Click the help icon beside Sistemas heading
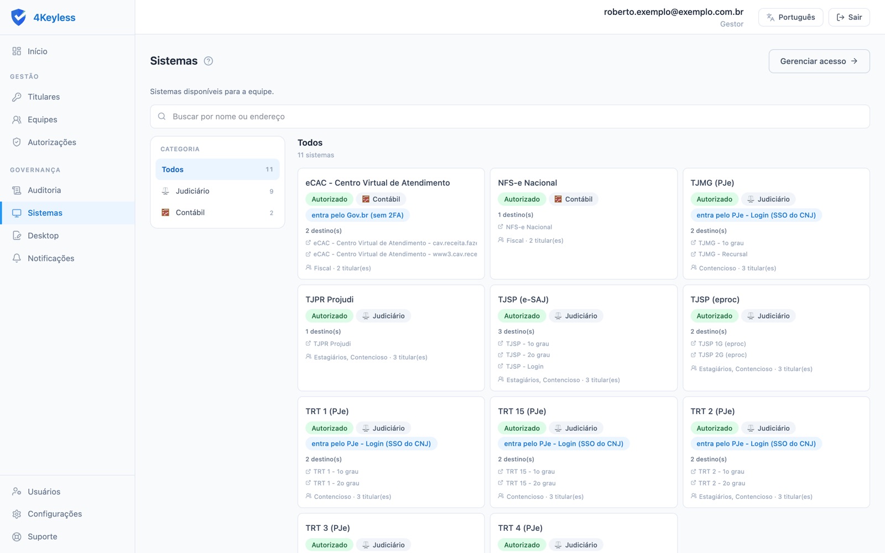885x553 pixels. pos(209,61)
